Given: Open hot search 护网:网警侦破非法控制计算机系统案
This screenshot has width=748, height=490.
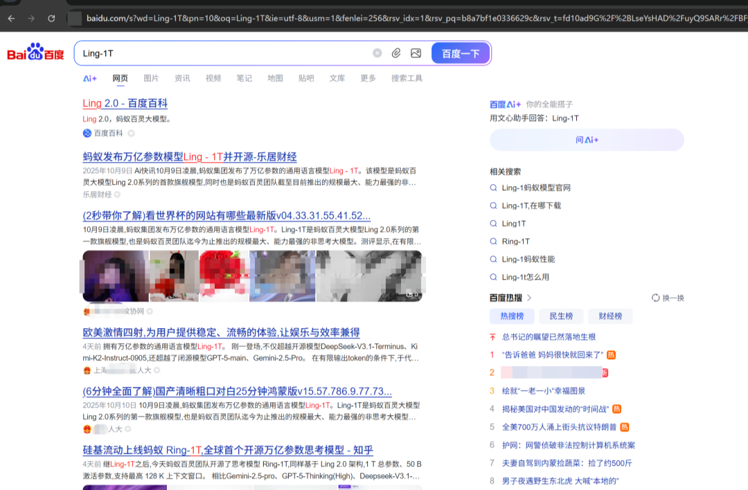Looking at the screenshot, I should [x=568, y=445].
